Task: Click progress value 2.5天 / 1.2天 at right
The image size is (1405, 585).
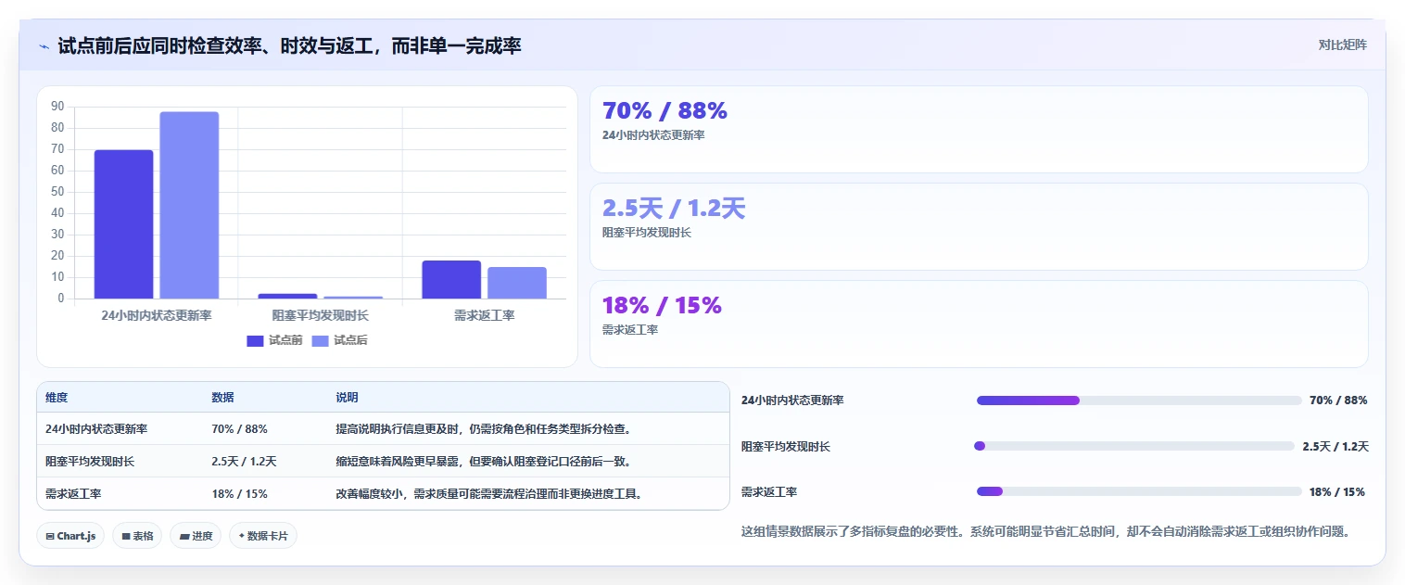Action: tap(1335, 446)
